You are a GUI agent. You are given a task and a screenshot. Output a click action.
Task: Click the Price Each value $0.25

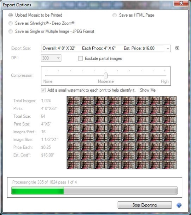[x=46, y=147]
